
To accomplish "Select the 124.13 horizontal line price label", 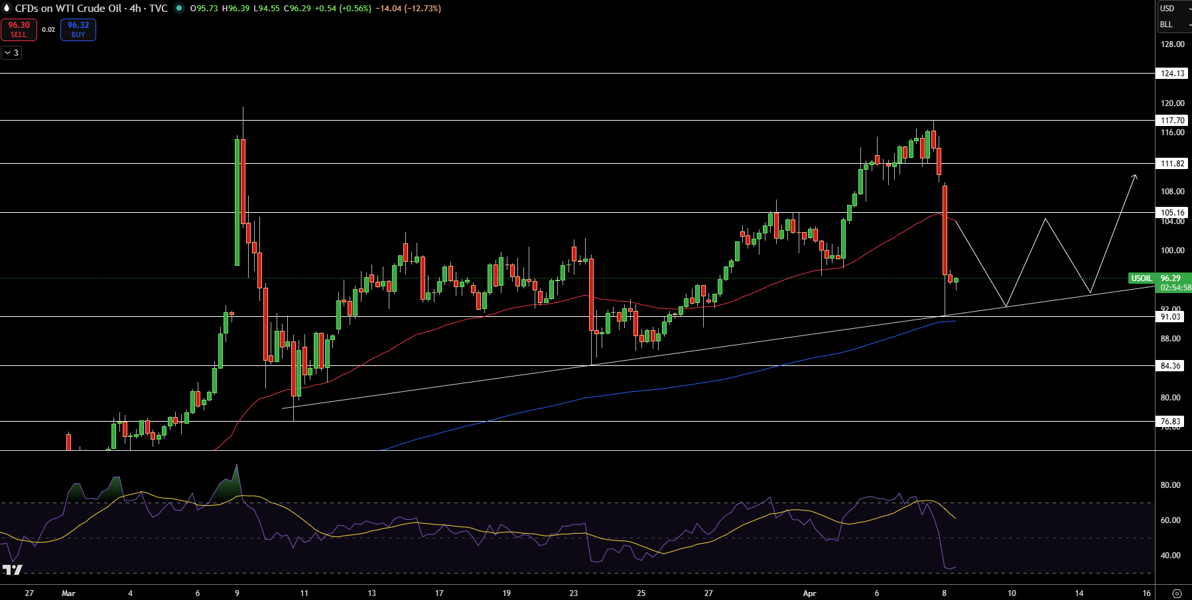I will [x=1172, y=74].
